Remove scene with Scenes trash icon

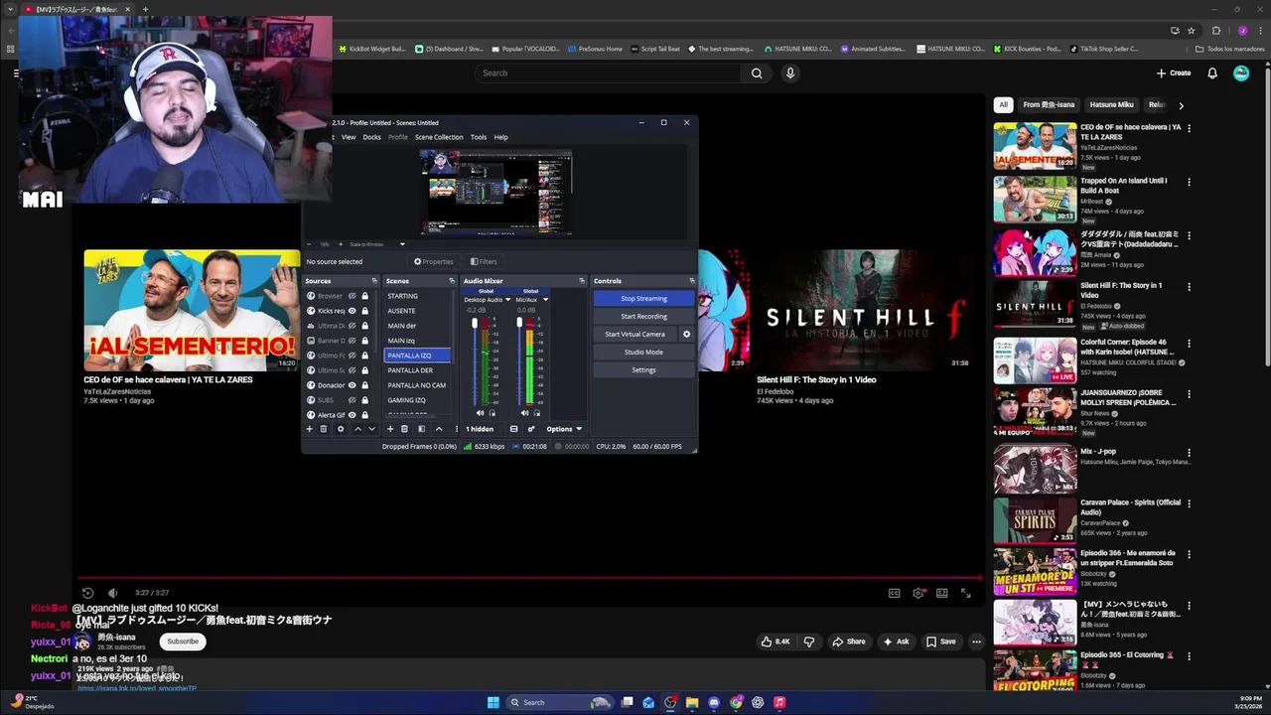(404, 429)
